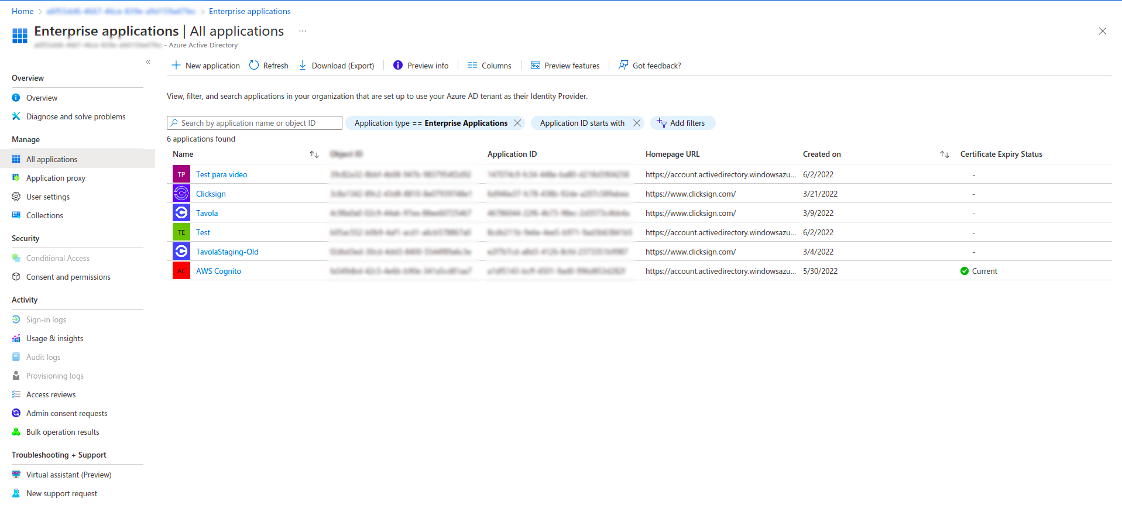Image resolution: width=1122 pixels, height=529 pixels.
Task: Click the Audit logs icon
Action: [16, 357]
